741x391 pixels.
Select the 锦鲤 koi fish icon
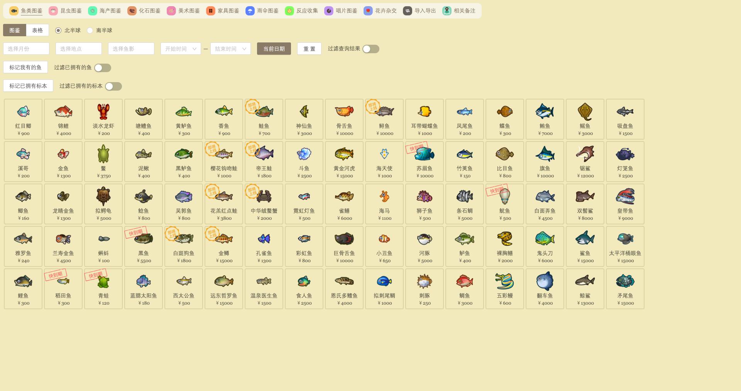pyautogui.click(x=63, y=111)
